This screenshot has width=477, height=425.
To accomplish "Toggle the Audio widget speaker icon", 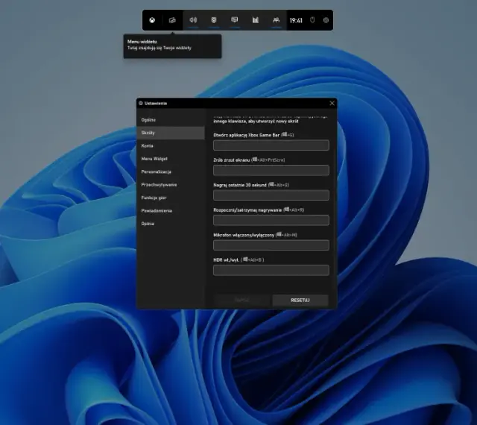I will 193,20.
